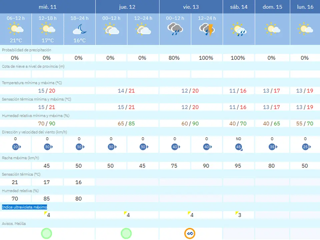
Task: Click the wind speed 25 icon for lun. 16
Action: point(306,147)
